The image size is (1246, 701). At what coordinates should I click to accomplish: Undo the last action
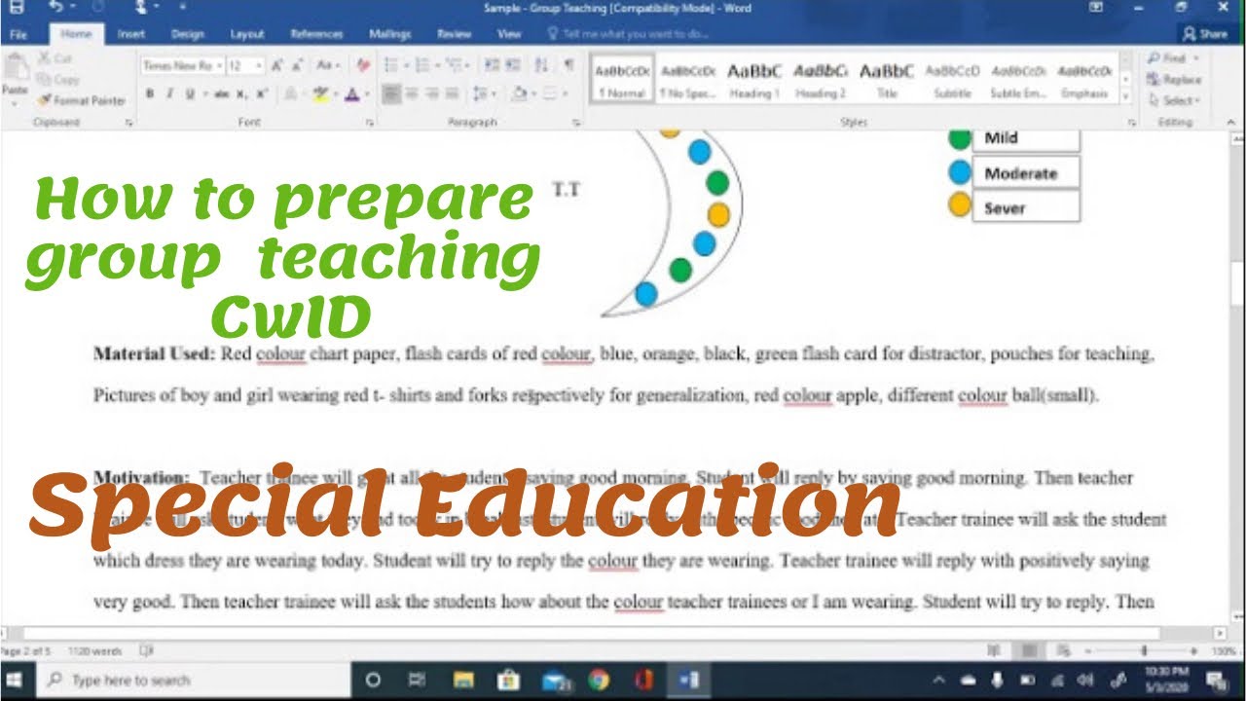[x=56, y=8]
